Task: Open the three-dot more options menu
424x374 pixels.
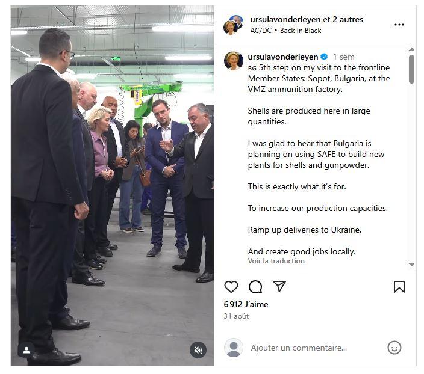Action: tap(399, 25)
